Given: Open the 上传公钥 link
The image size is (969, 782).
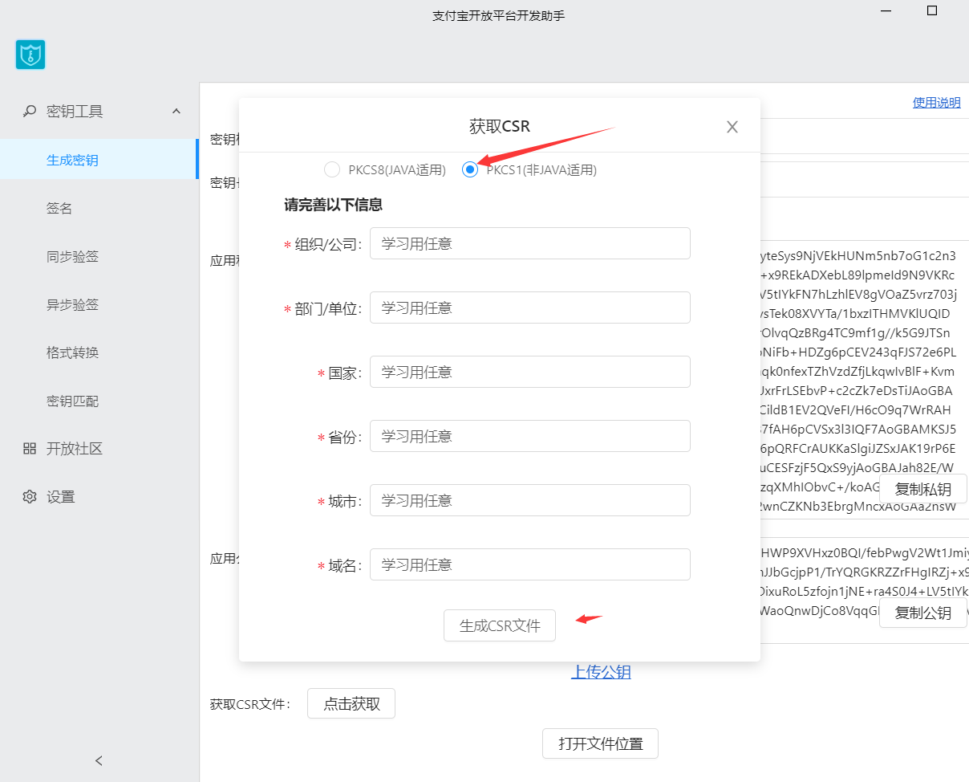Looking at the screenshot, I should point(601,672).
